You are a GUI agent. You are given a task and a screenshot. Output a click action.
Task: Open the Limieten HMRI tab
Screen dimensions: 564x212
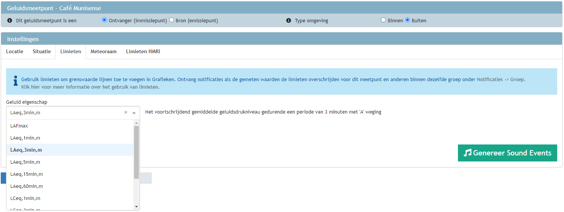[143, 52]
